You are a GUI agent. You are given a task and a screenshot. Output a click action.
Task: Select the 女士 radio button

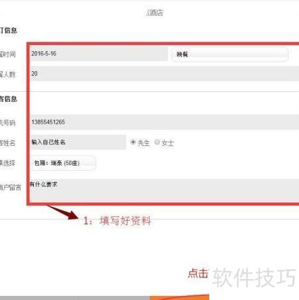point(157,142)
